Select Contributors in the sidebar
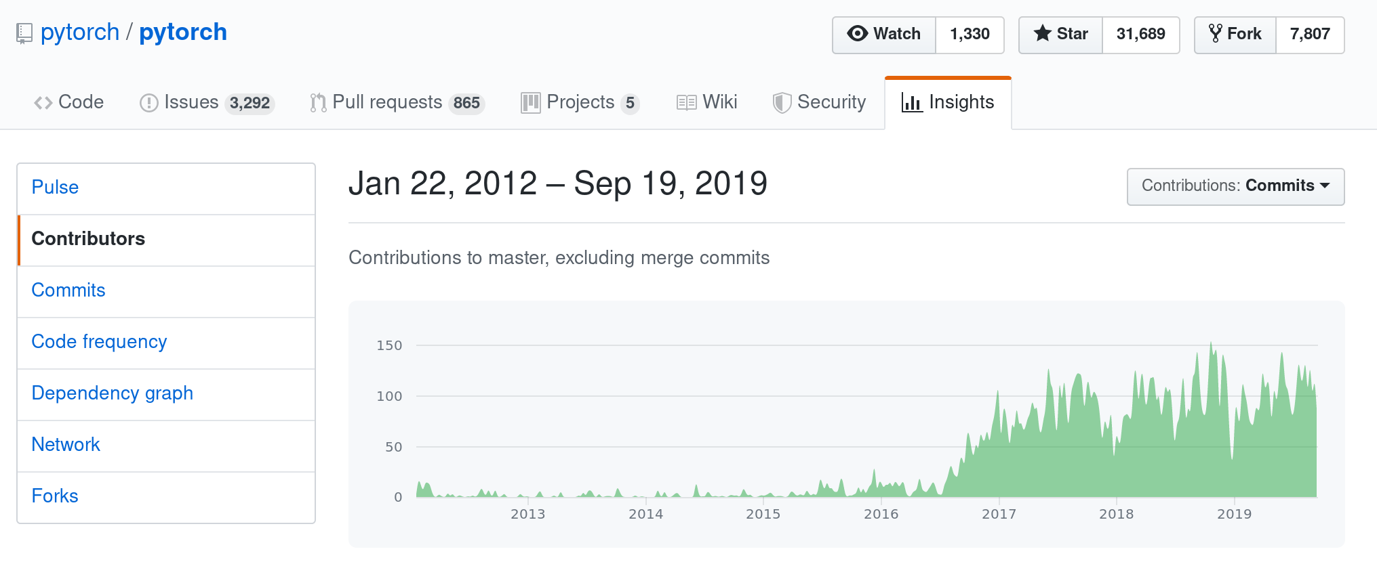Image resolution: width=1377 pixels, height=562 pixels. coord(166,239)
